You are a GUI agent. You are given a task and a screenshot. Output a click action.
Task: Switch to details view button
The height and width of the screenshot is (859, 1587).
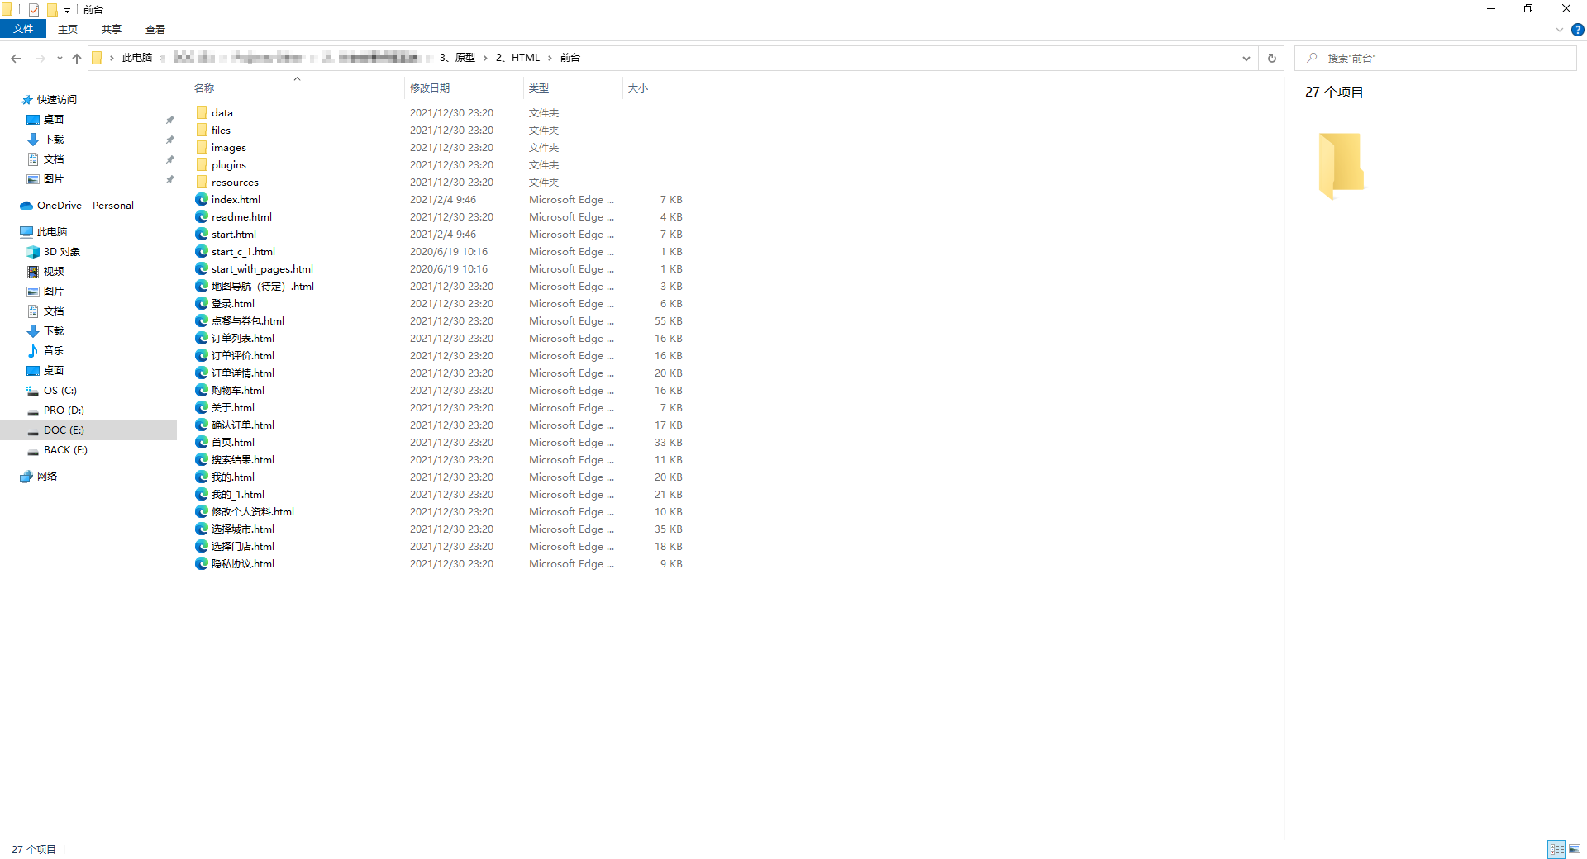1556,849
